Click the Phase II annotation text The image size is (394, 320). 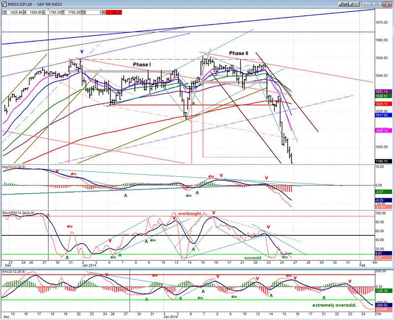point(239,53)
